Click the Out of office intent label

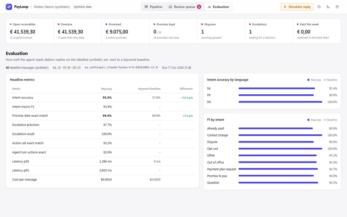pos(216,162)
